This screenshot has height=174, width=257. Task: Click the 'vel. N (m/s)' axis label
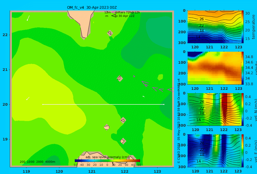tap(255, 110)
